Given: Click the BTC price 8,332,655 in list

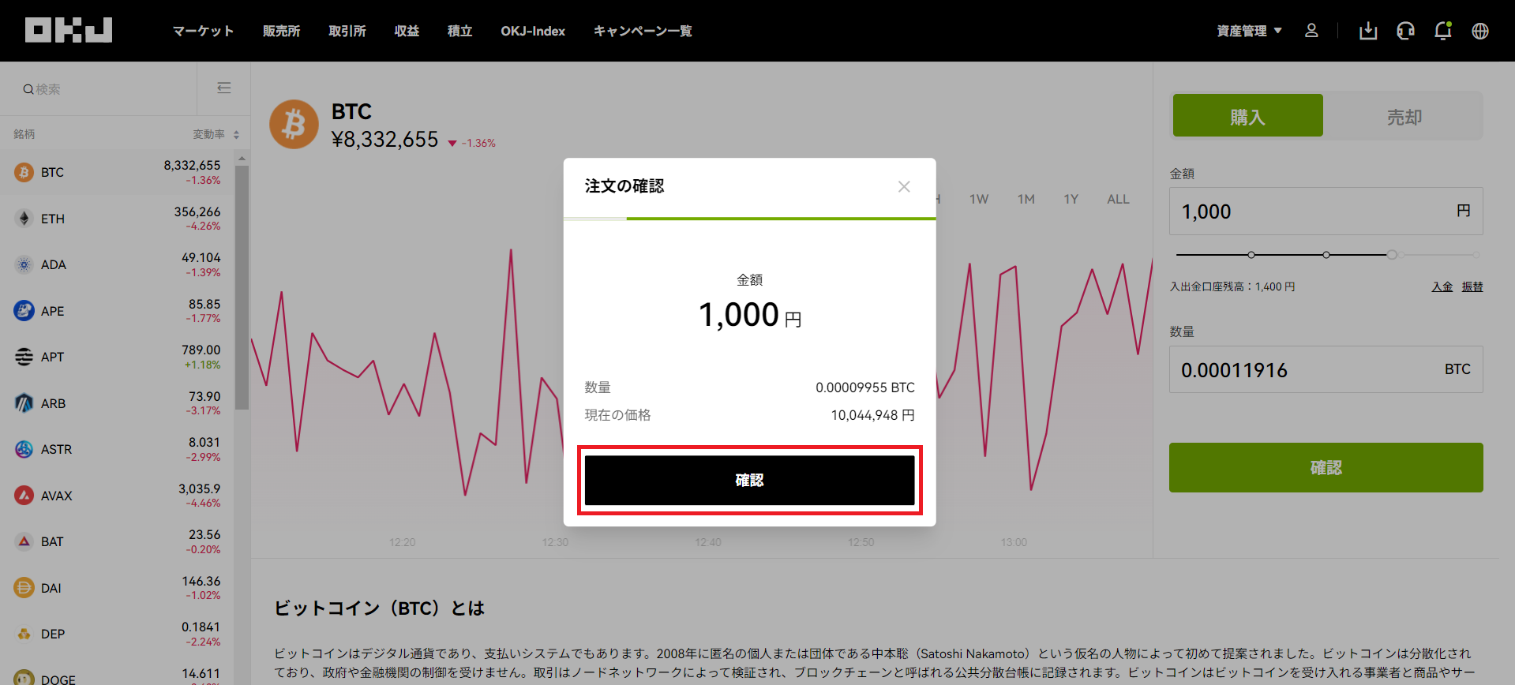Looking at the screenshot, I should [x=192, y=165].
